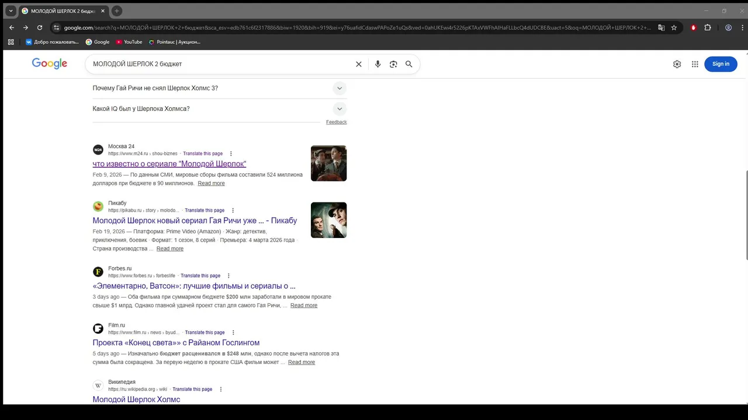
Task: Click the browser address bar URL
Action: tap(356, 27)
